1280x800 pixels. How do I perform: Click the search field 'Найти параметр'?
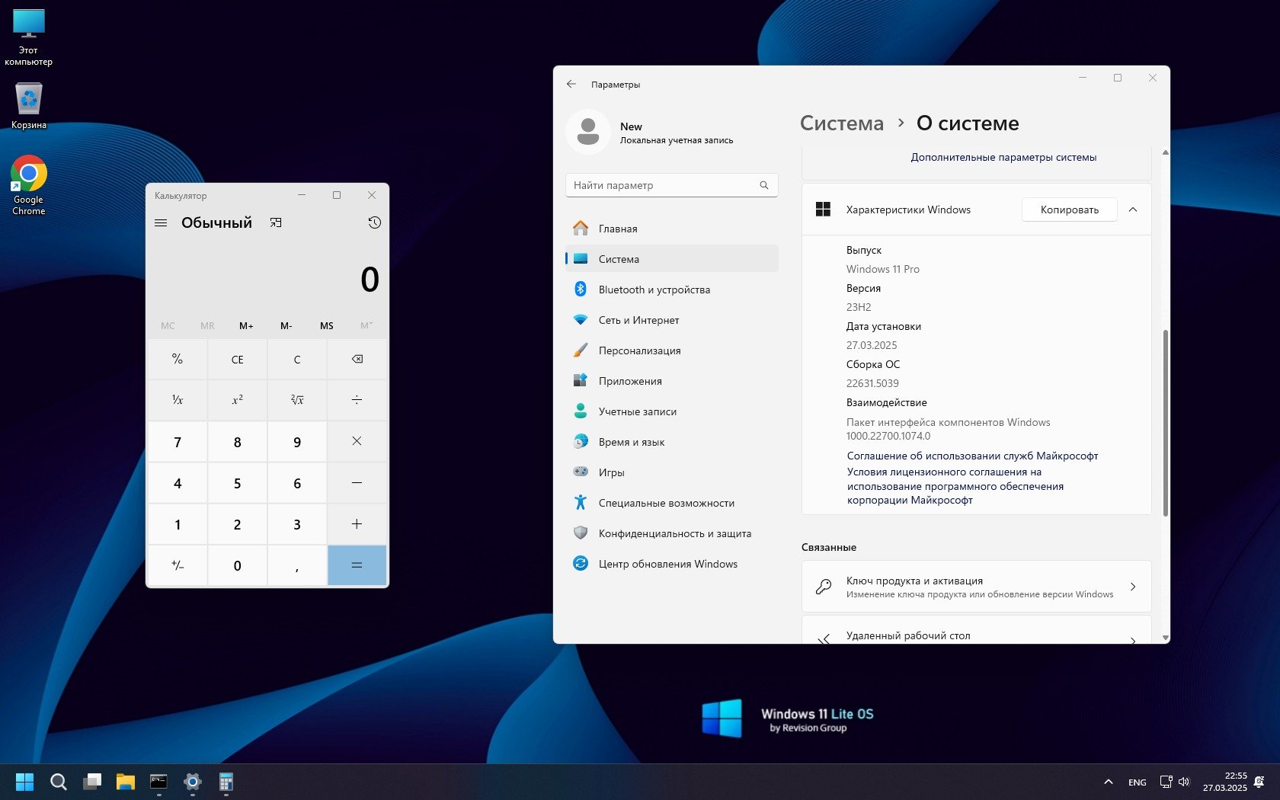(671, 185)
